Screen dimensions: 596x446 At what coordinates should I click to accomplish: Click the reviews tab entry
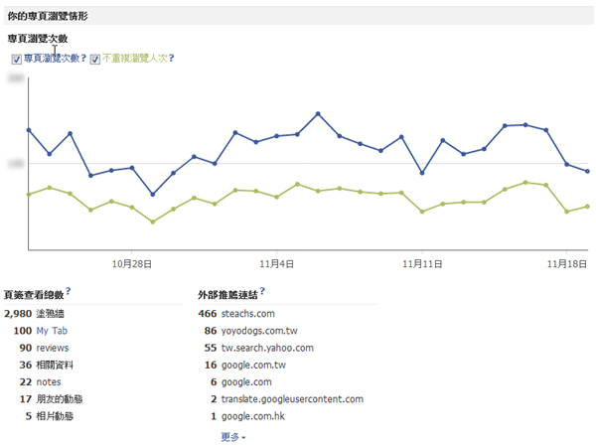53,348
